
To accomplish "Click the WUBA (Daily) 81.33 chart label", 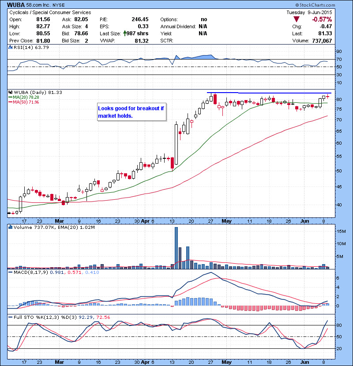I will (38, 92).
